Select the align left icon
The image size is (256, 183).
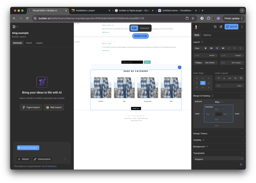click(211, 48)
